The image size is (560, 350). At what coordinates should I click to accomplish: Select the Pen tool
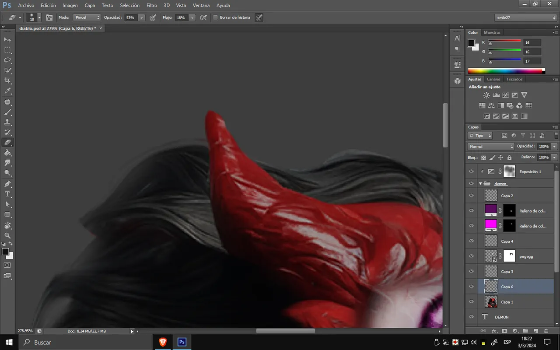(7, 184)
